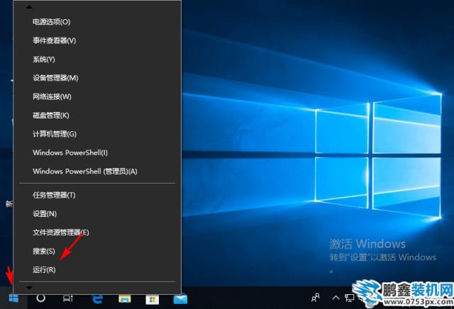
Task: Launch Windows PowerShell (管理员)(A) as admin
Action: click(97, 172)
